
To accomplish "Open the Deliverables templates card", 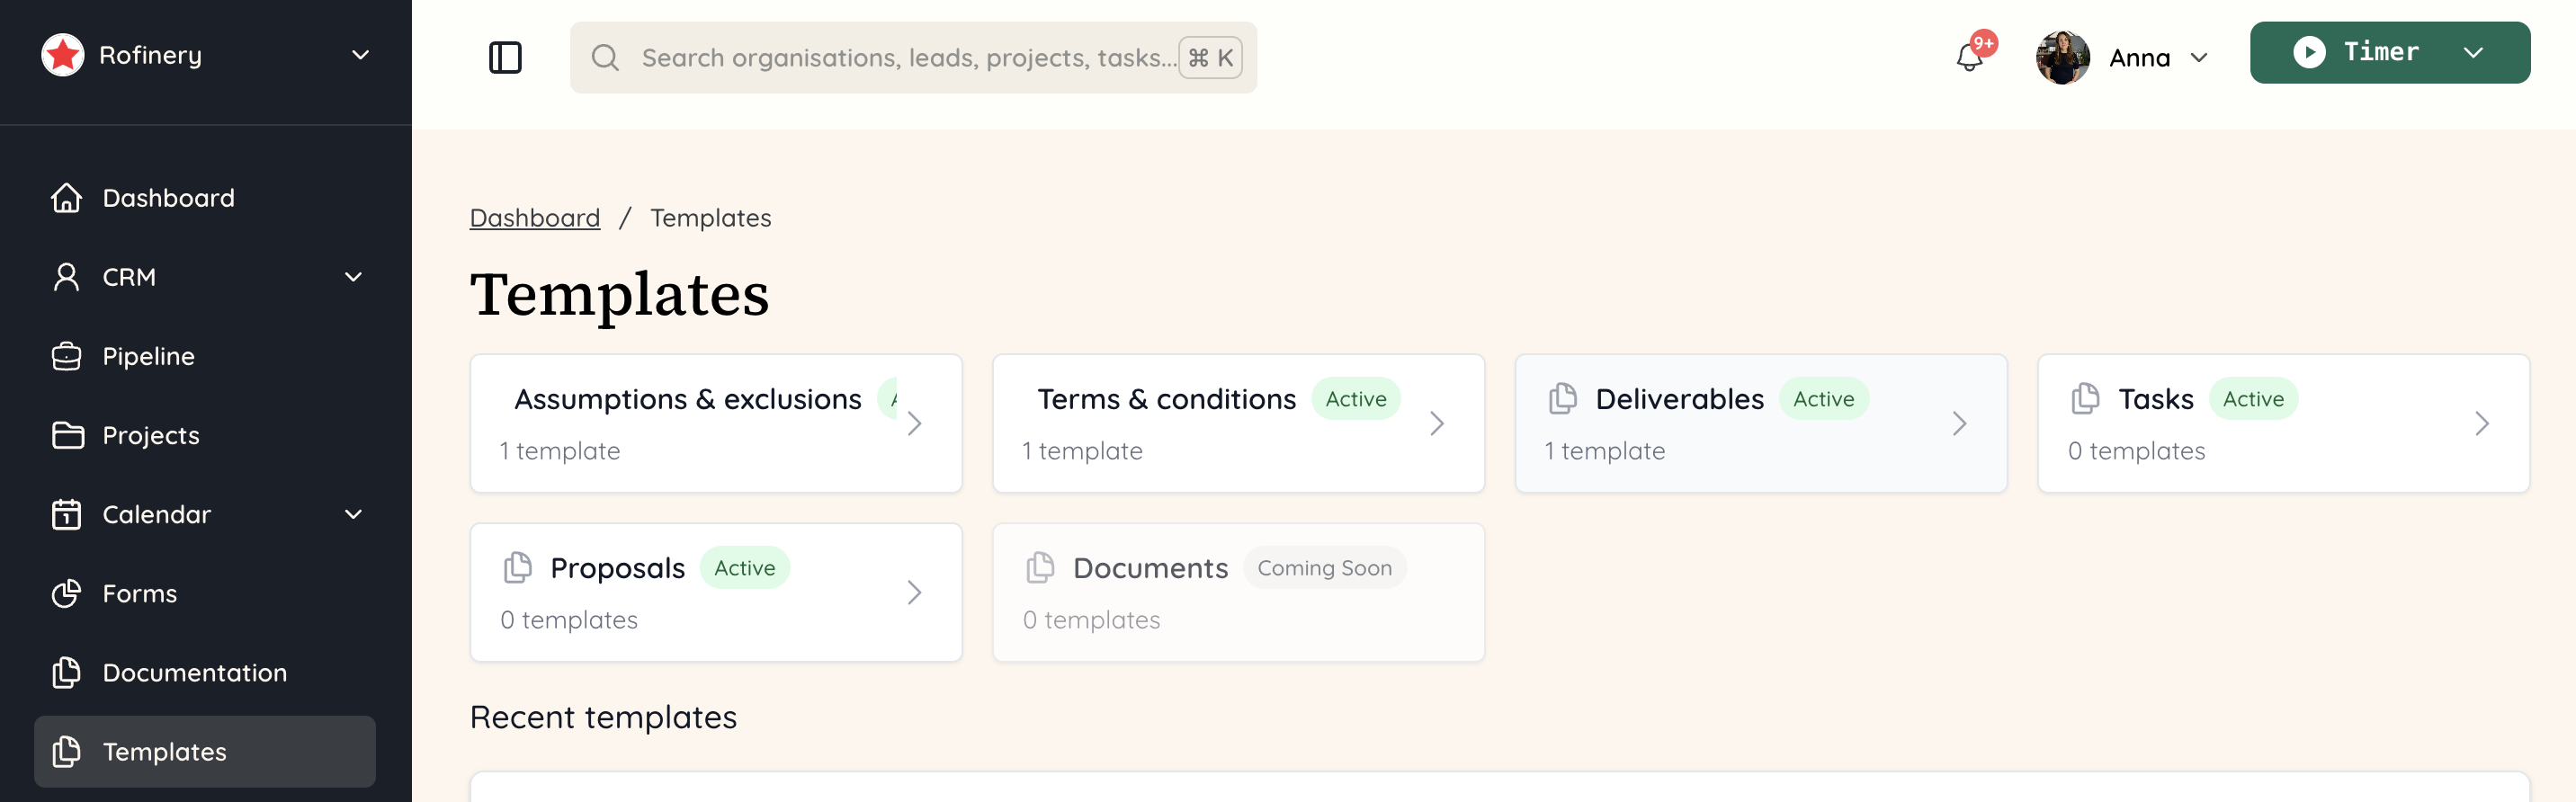I will (1760, 423).
